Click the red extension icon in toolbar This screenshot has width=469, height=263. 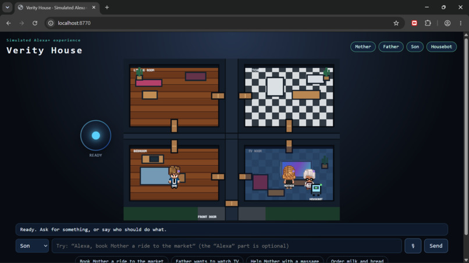coord(414,23)
